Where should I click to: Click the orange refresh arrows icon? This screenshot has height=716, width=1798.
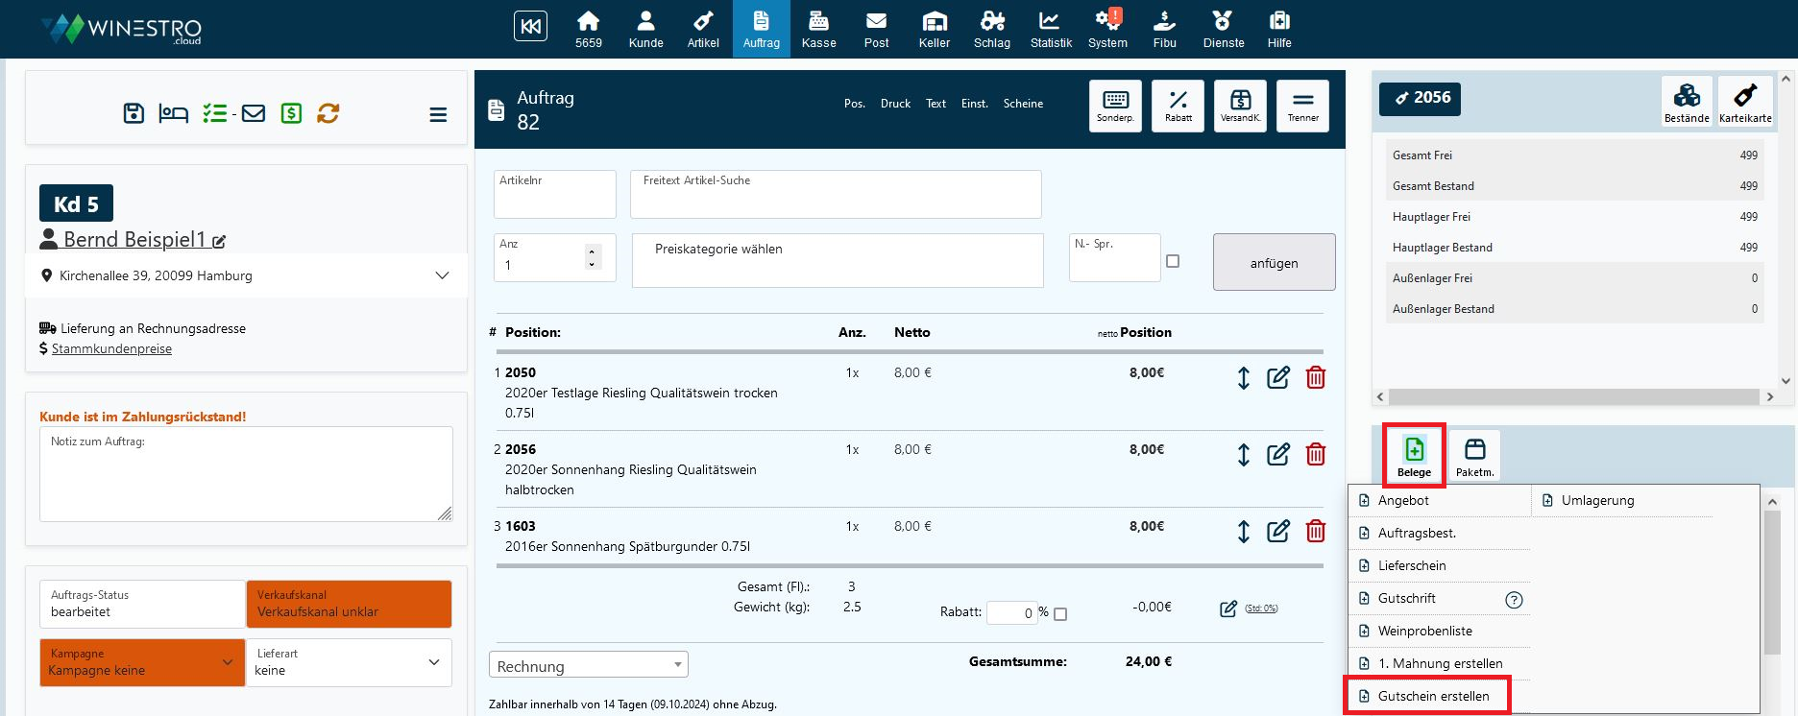coord(328,113)
